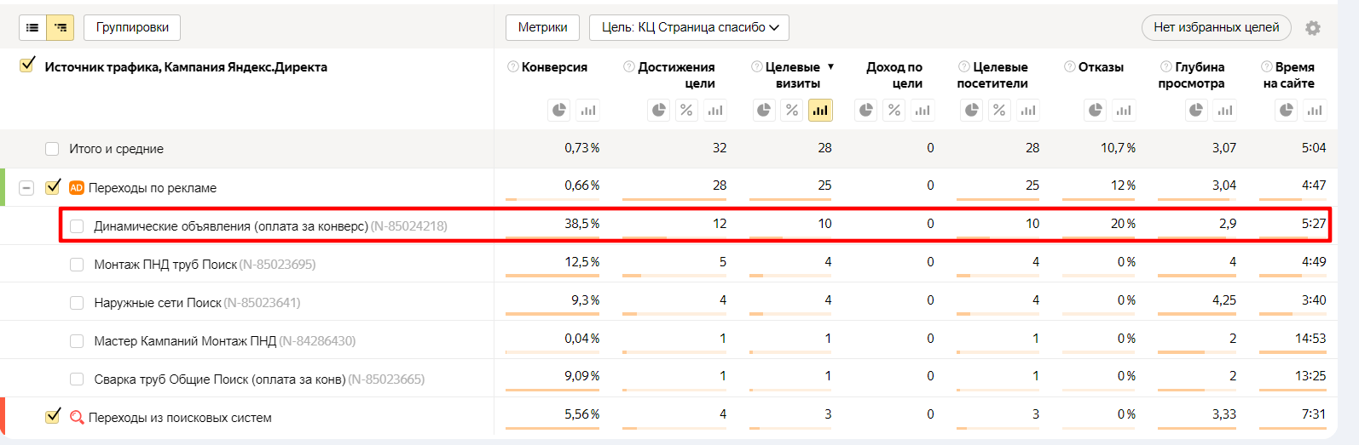Switch to flat list view icon
Image resolution: width=1359 pixels, height=445 pixels.
tap(32, 28)
